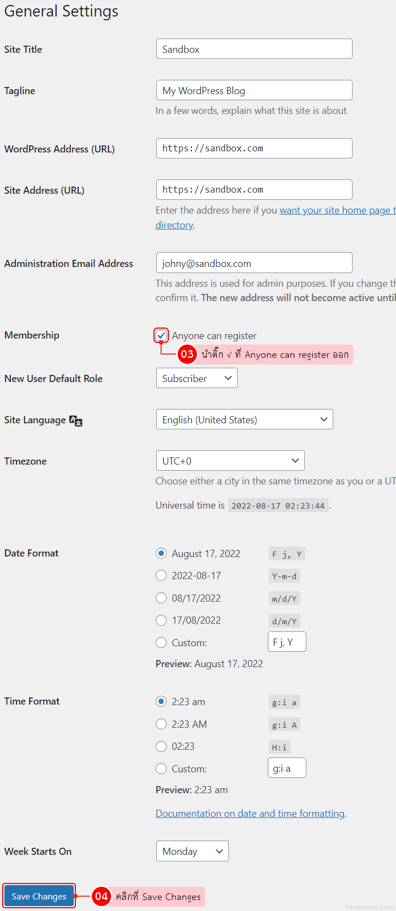This screenshot has width=396, height=911.
Task: Click the Site Title input field
Action: 254,49
